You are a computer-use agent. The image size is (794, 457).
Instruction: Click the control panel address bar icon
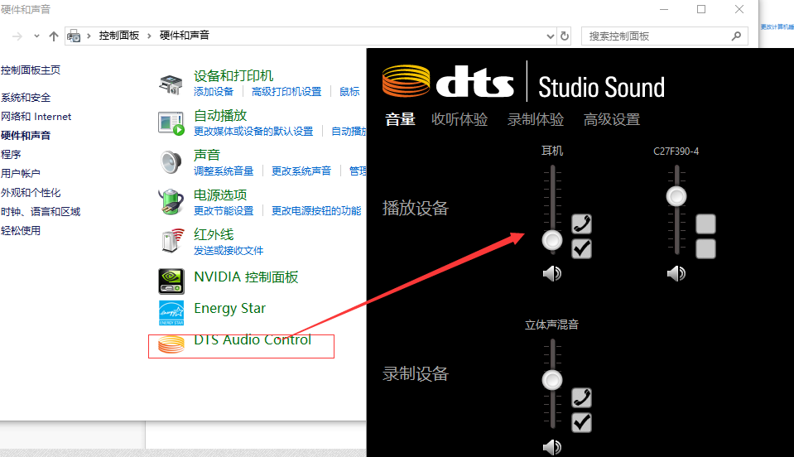74,36
